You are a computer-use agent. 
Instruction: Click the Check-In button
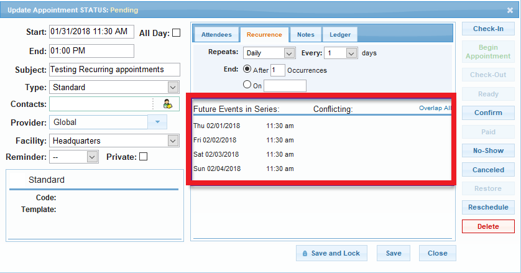tap(488, 29)
